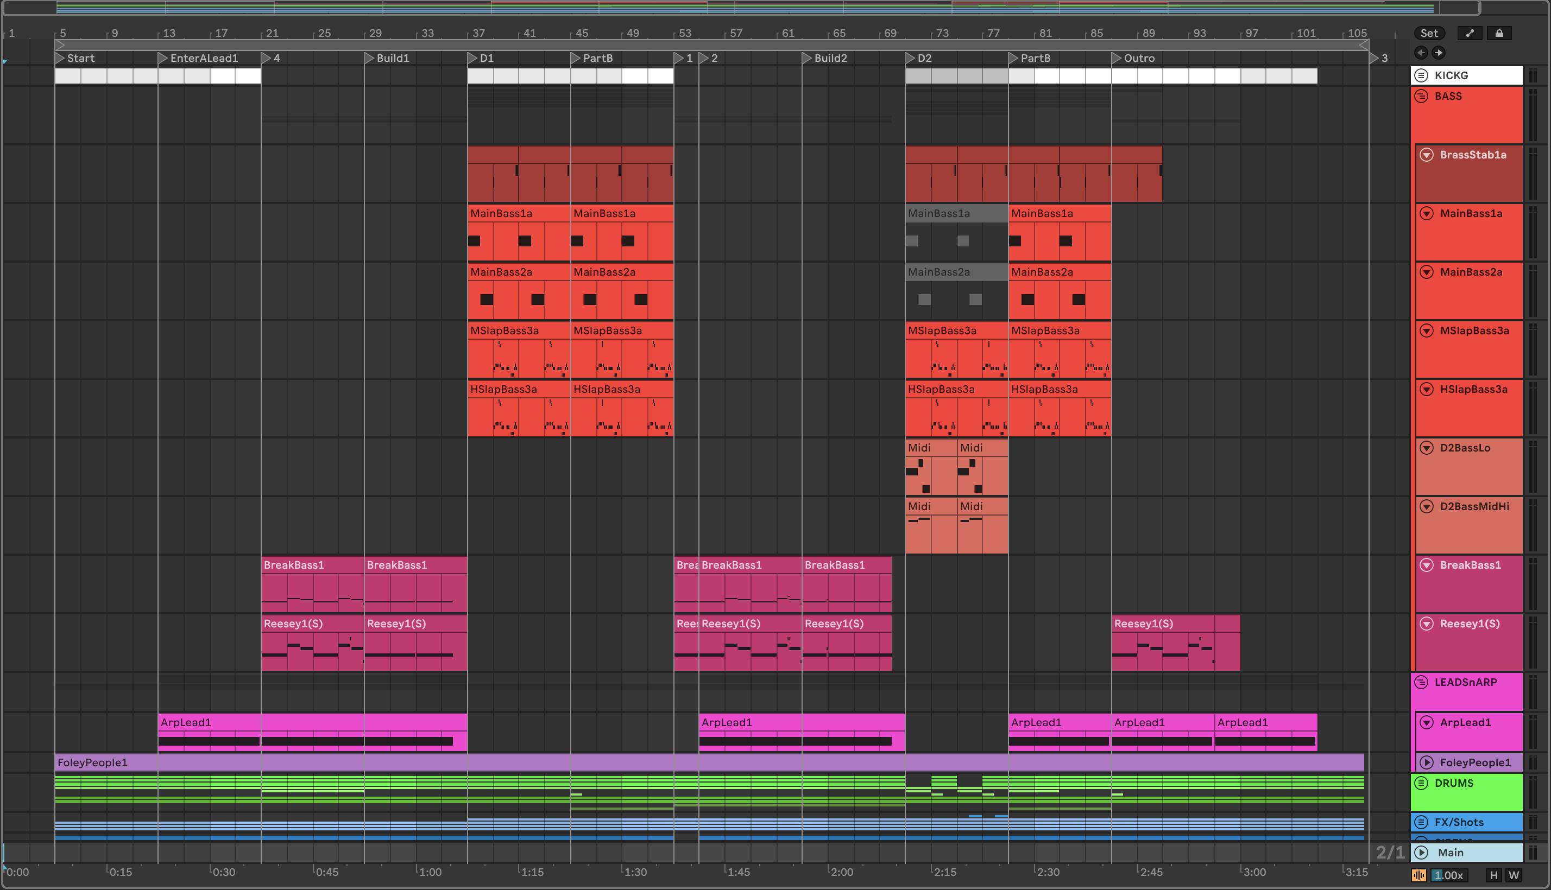This screenshot has width=1551, height=890.
Task: Click the LEADSnARP group fold icon
Action: click(1421, 682)
